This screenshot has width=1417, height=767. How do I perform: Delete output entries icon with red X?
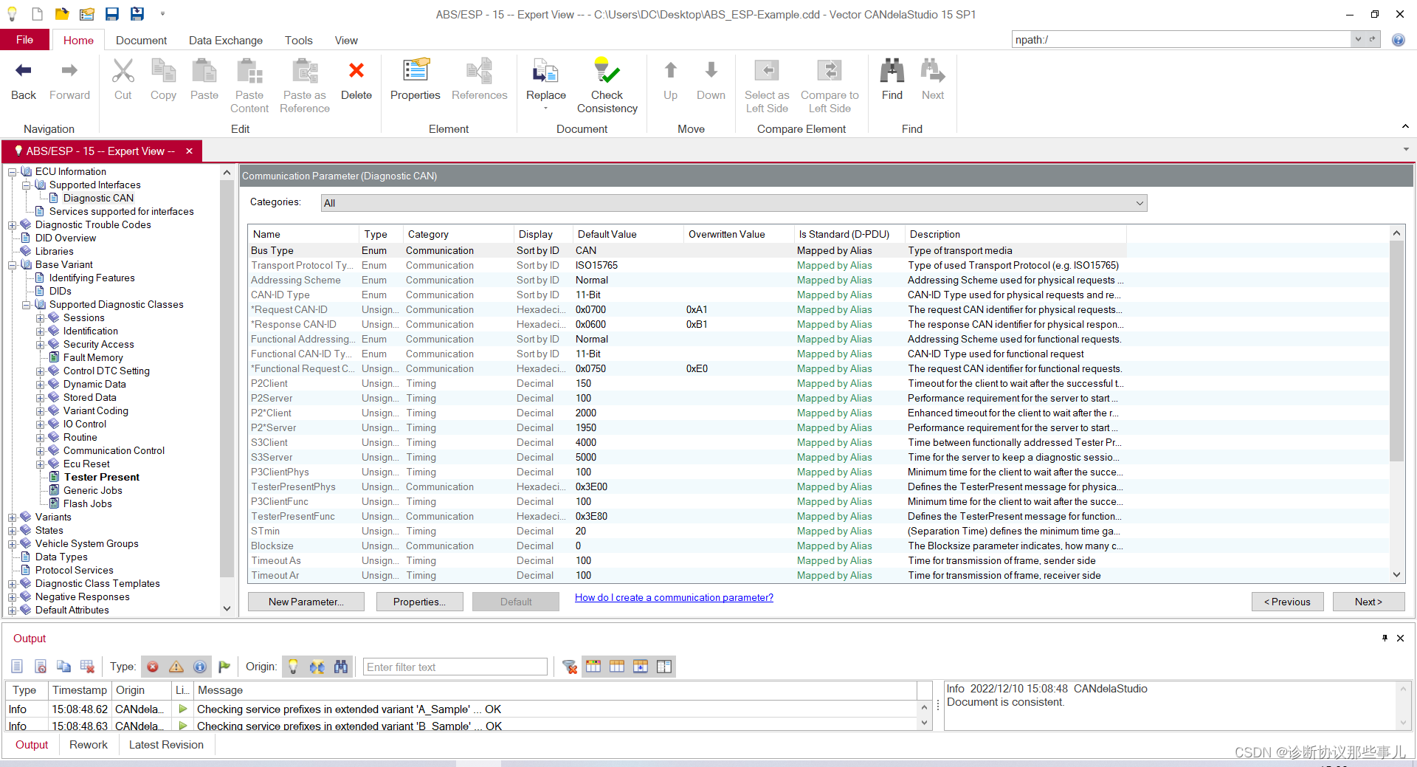pyautogui.click(x=88, y=667)
